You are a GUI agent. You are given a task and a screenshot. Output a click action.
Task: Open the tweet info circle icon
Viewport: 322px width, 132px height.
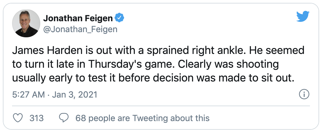(304, 94)
